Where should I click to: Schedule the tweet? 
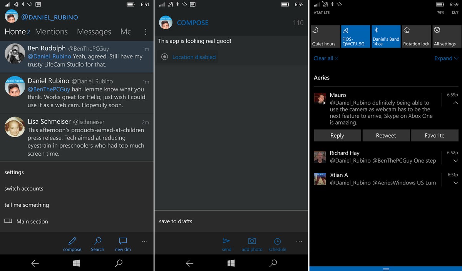tap(277, 243)
